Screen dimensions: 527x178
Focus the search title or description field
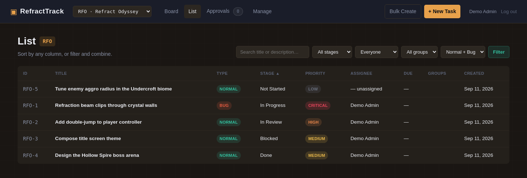pyautogui.click(x=273, y=52)
